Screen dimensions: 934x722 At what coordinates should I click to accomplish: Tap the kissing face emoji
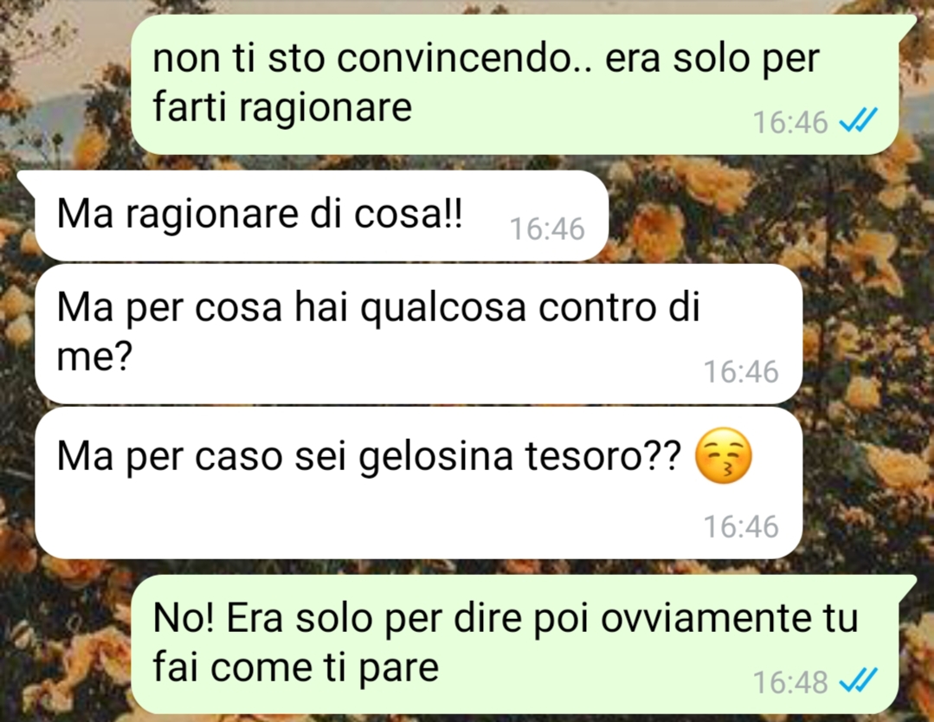click(x=724, y=455)
